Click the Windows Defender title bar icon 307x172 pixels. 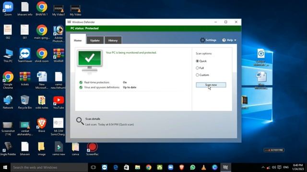coord(69,22)
